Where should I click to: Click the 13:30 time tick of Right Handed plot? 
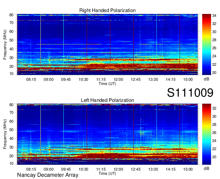click(153, 79)
